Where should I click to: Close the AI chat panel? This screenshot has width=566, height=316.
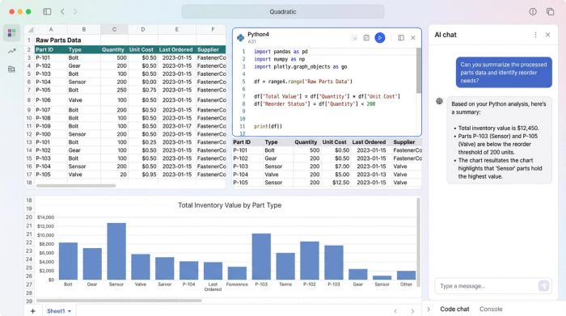coord(548,35)
